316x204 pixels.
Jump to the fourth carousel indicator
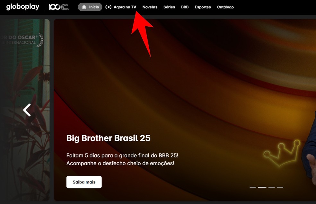point(280,187)
